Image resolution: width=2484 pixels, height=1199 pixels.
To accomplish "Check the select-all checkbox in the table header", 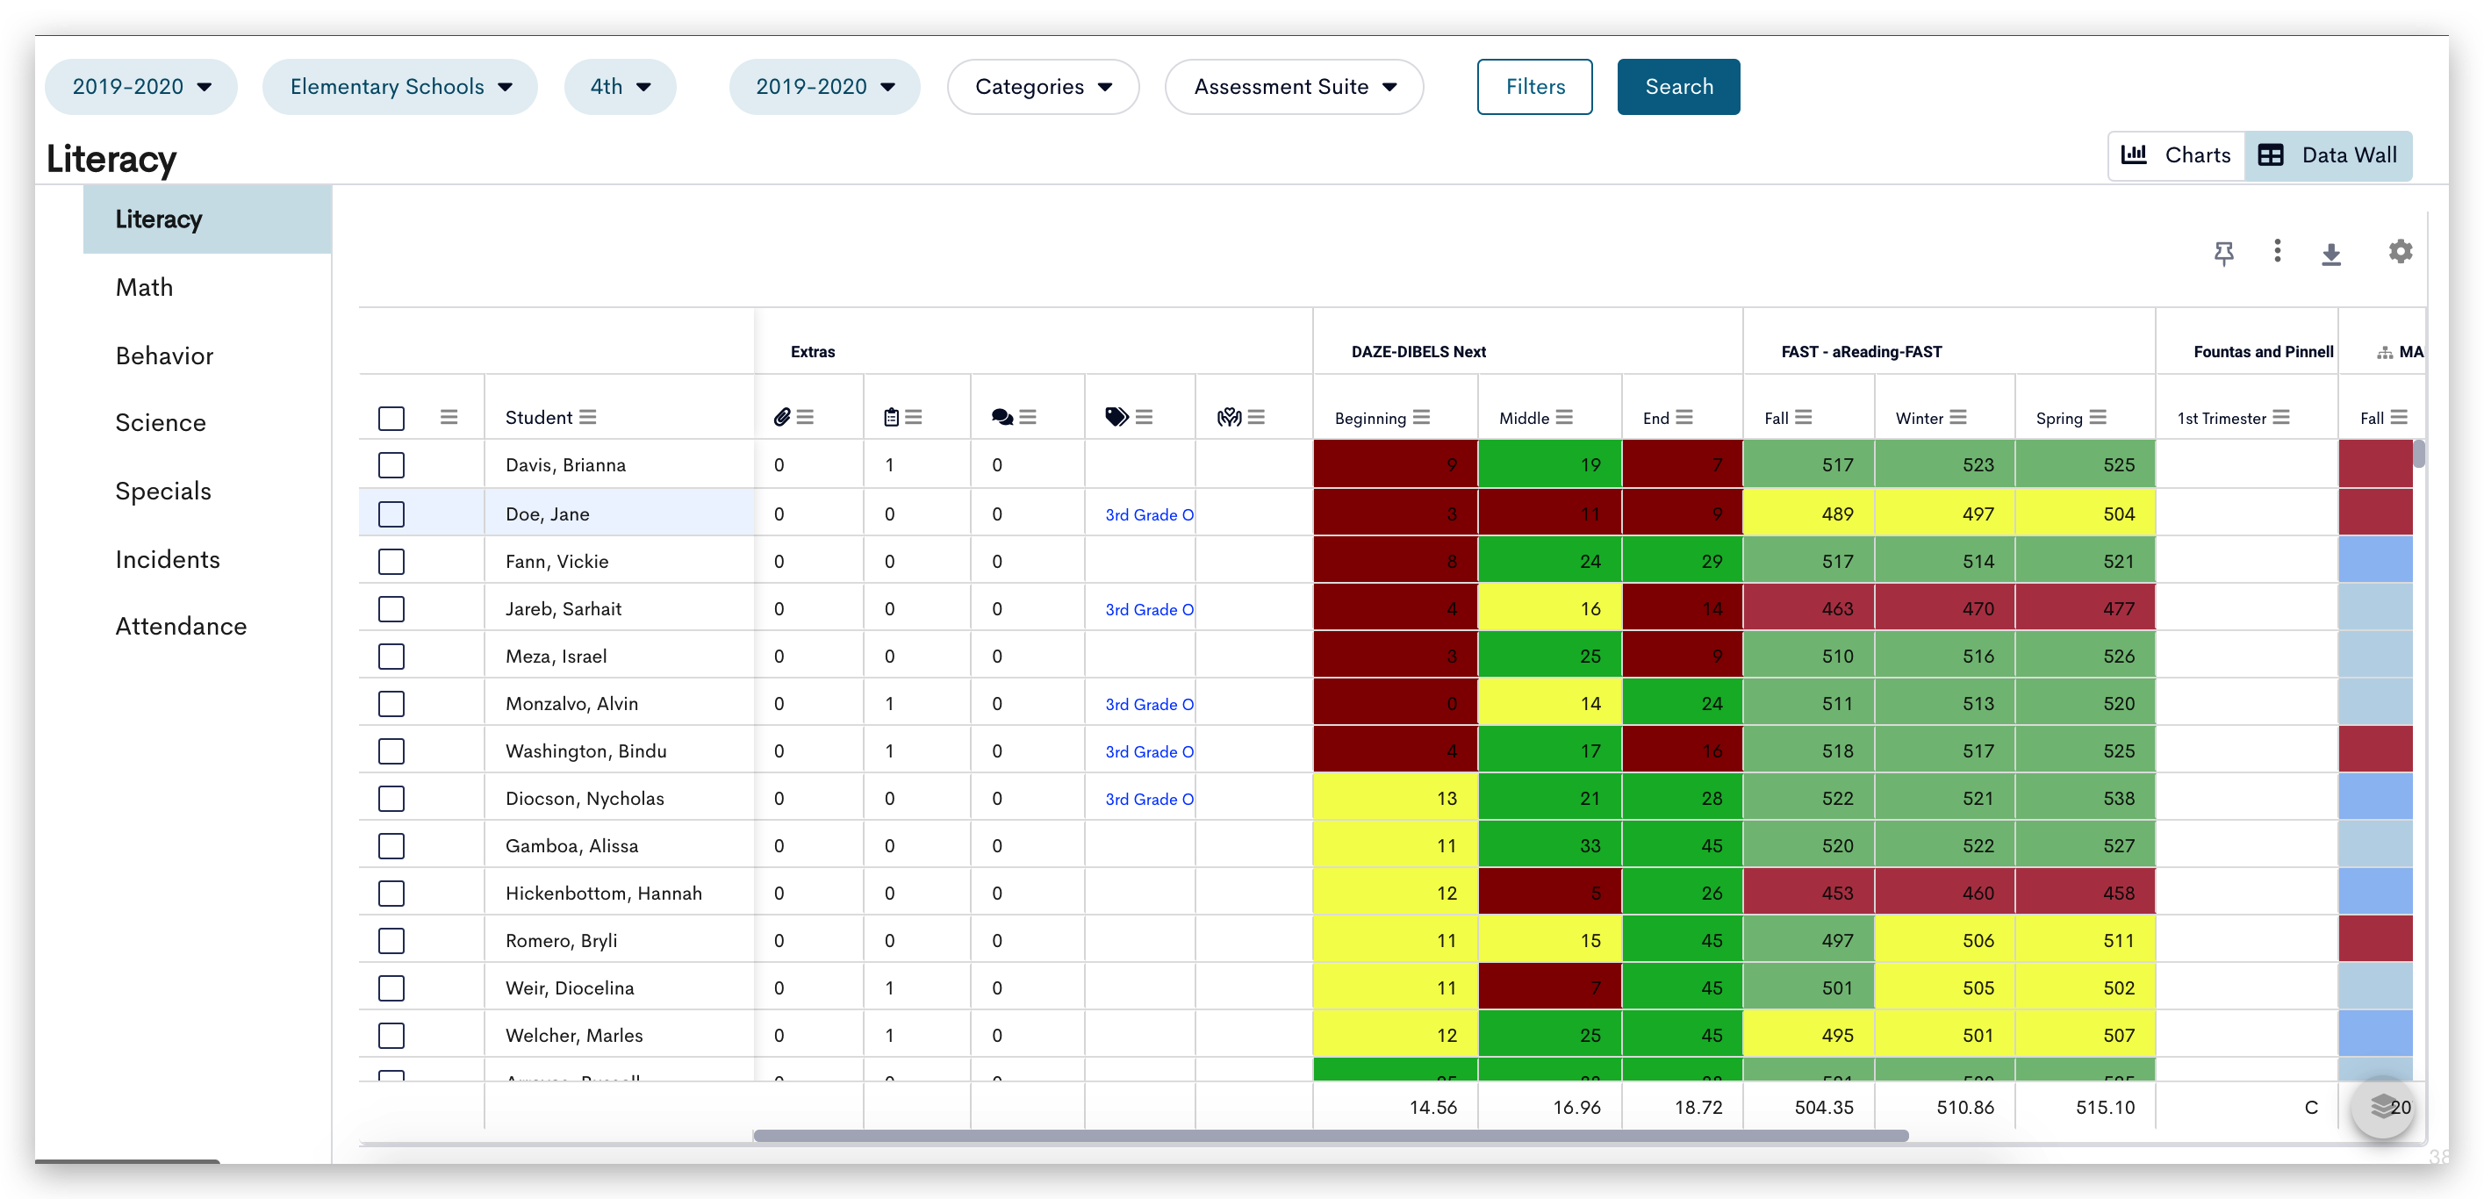I will (391, 419).
